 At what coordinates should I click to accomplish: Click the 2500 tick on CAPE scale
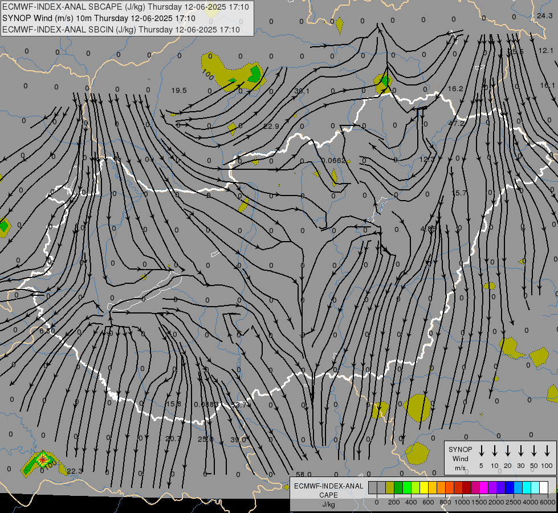tap(513, 502)
